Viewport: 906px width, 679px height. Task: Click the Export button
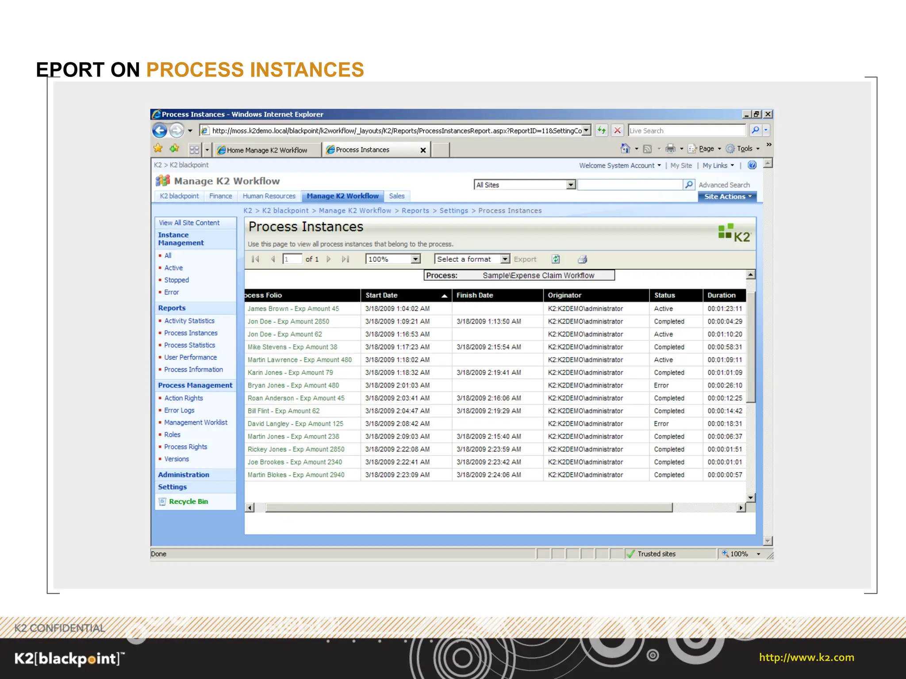[x=525, y=259]
